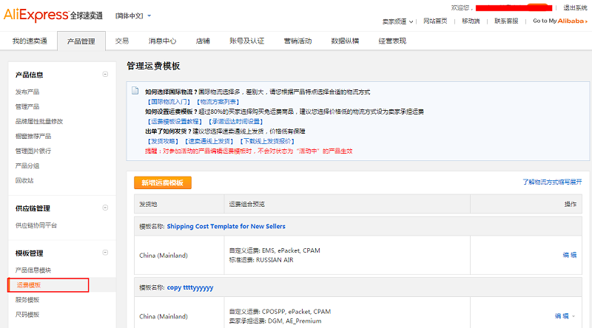Expand dropdown arrow beside copy ttttyyyyyy 编辑

tap(574, 316)
